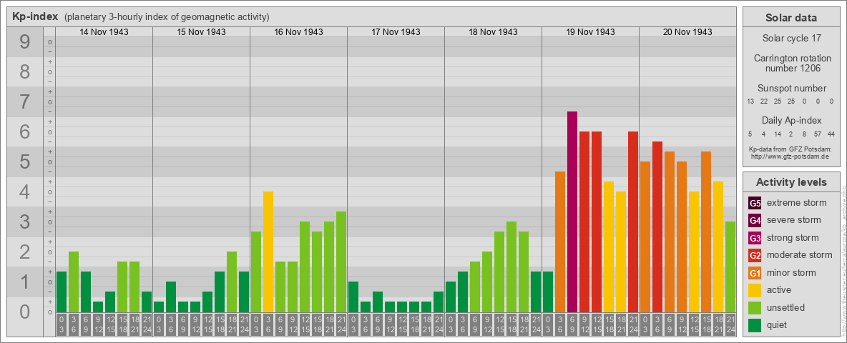This screenshot has height=343, width=847.
Task: Click the 'unsettled' legend label
Action: point(786,307)
